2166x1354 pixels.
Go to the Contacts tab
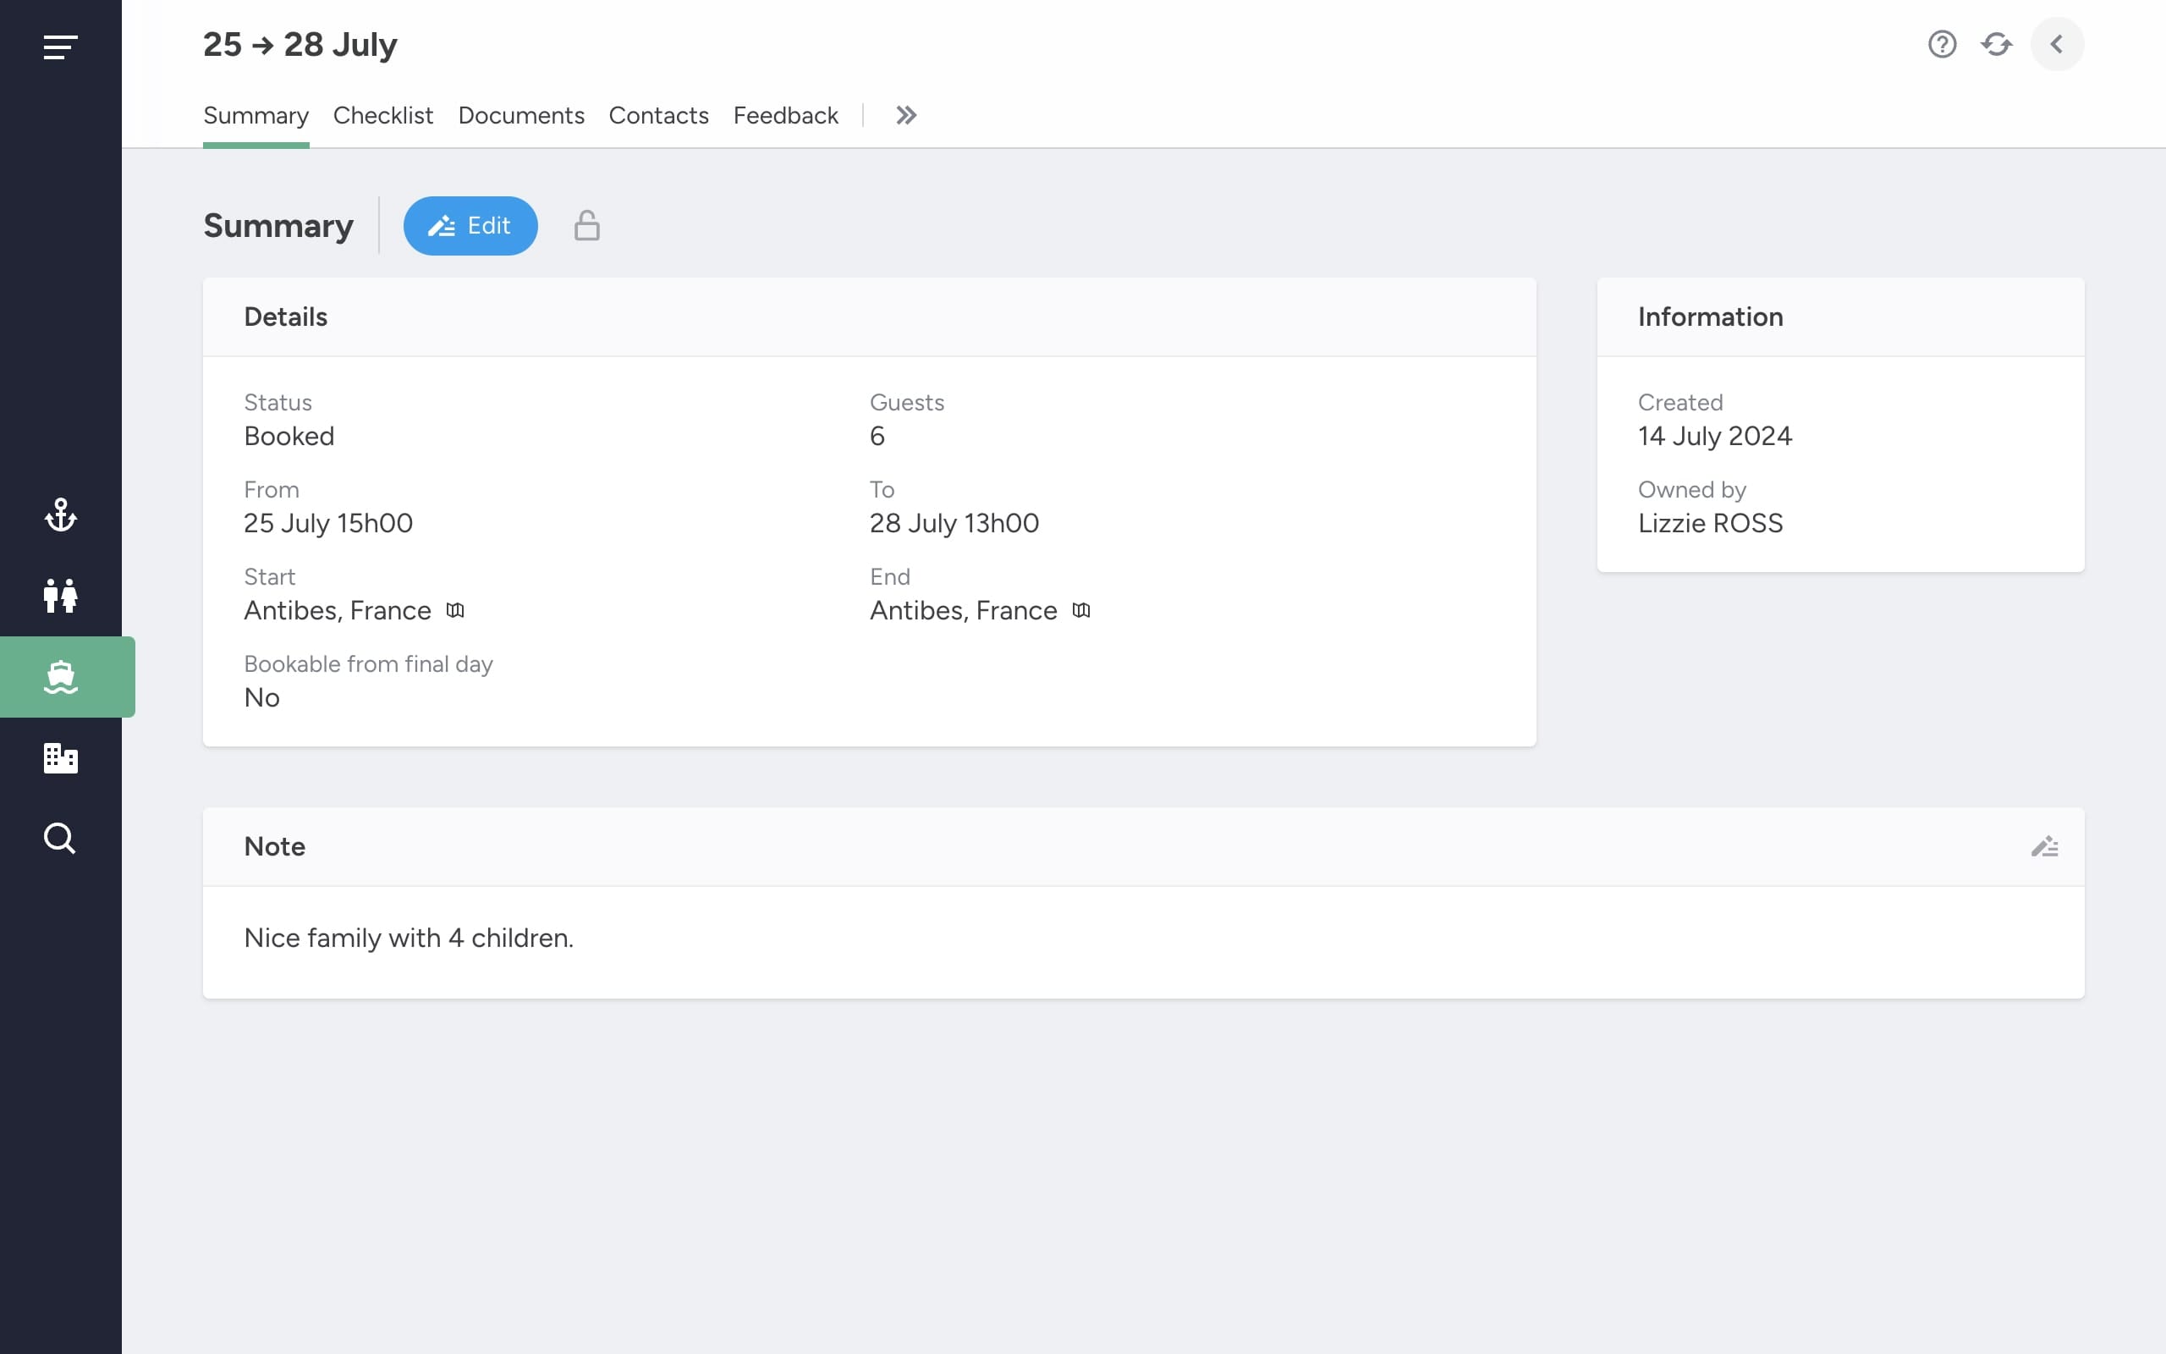(x=659, y=116)
